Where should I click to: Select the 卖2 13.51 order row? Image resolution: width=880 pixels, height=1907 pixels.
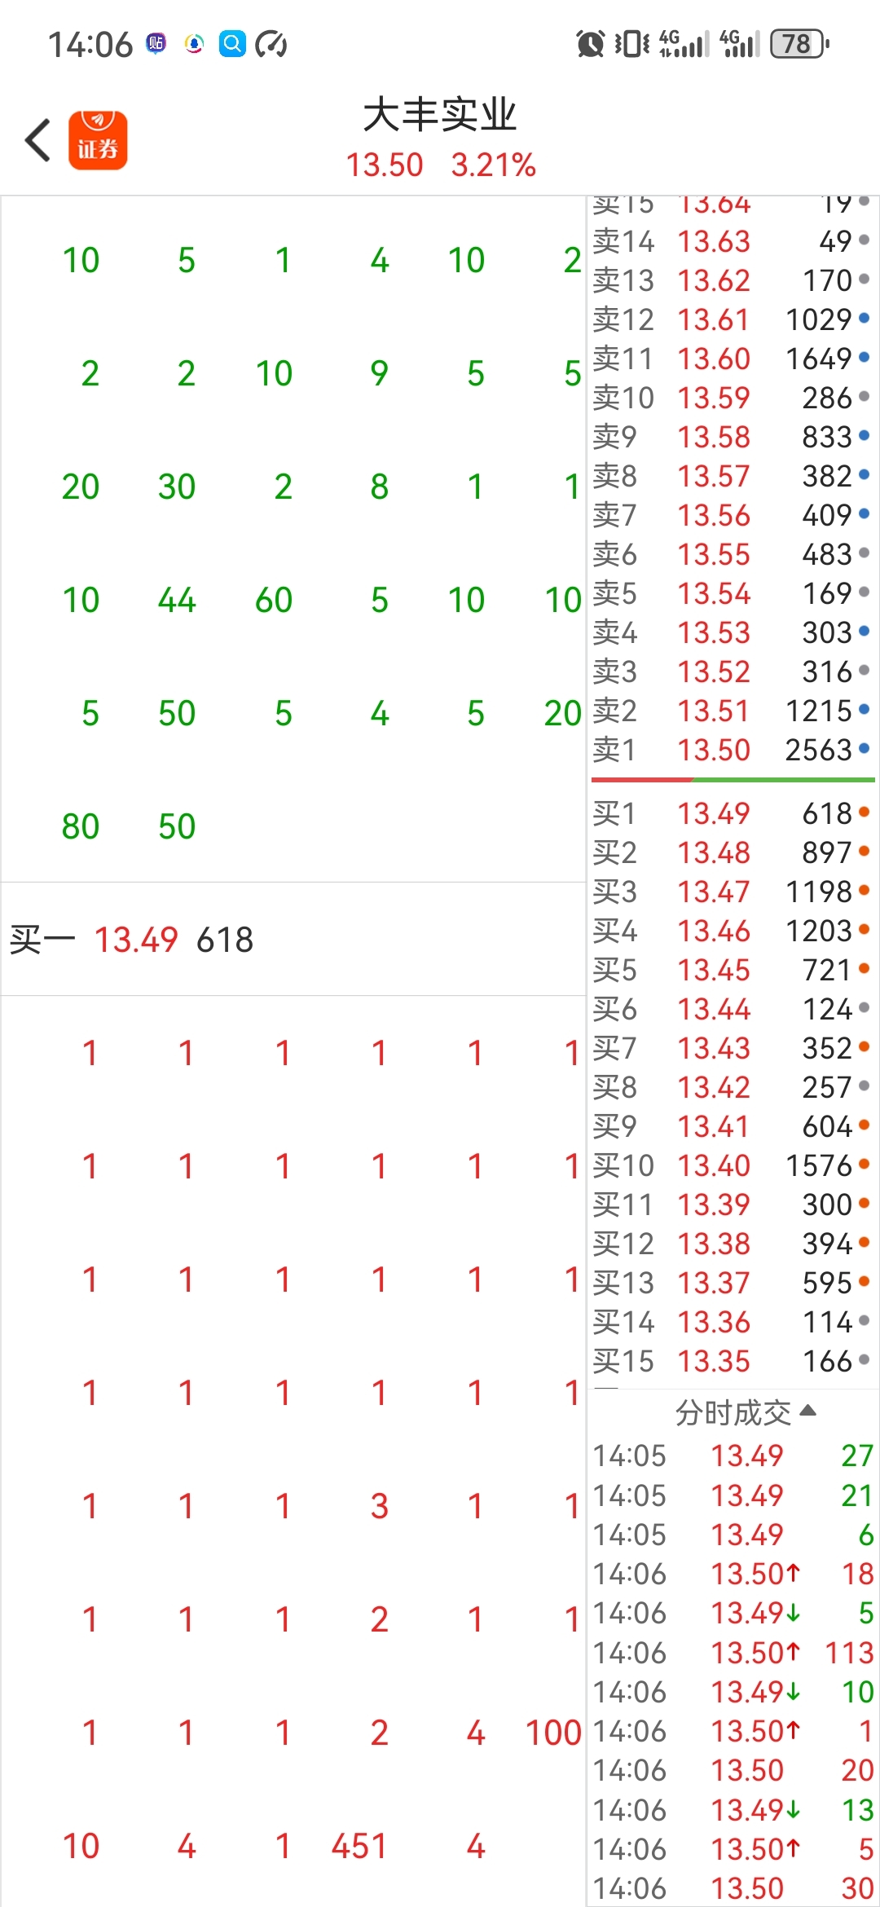(732, 711)
